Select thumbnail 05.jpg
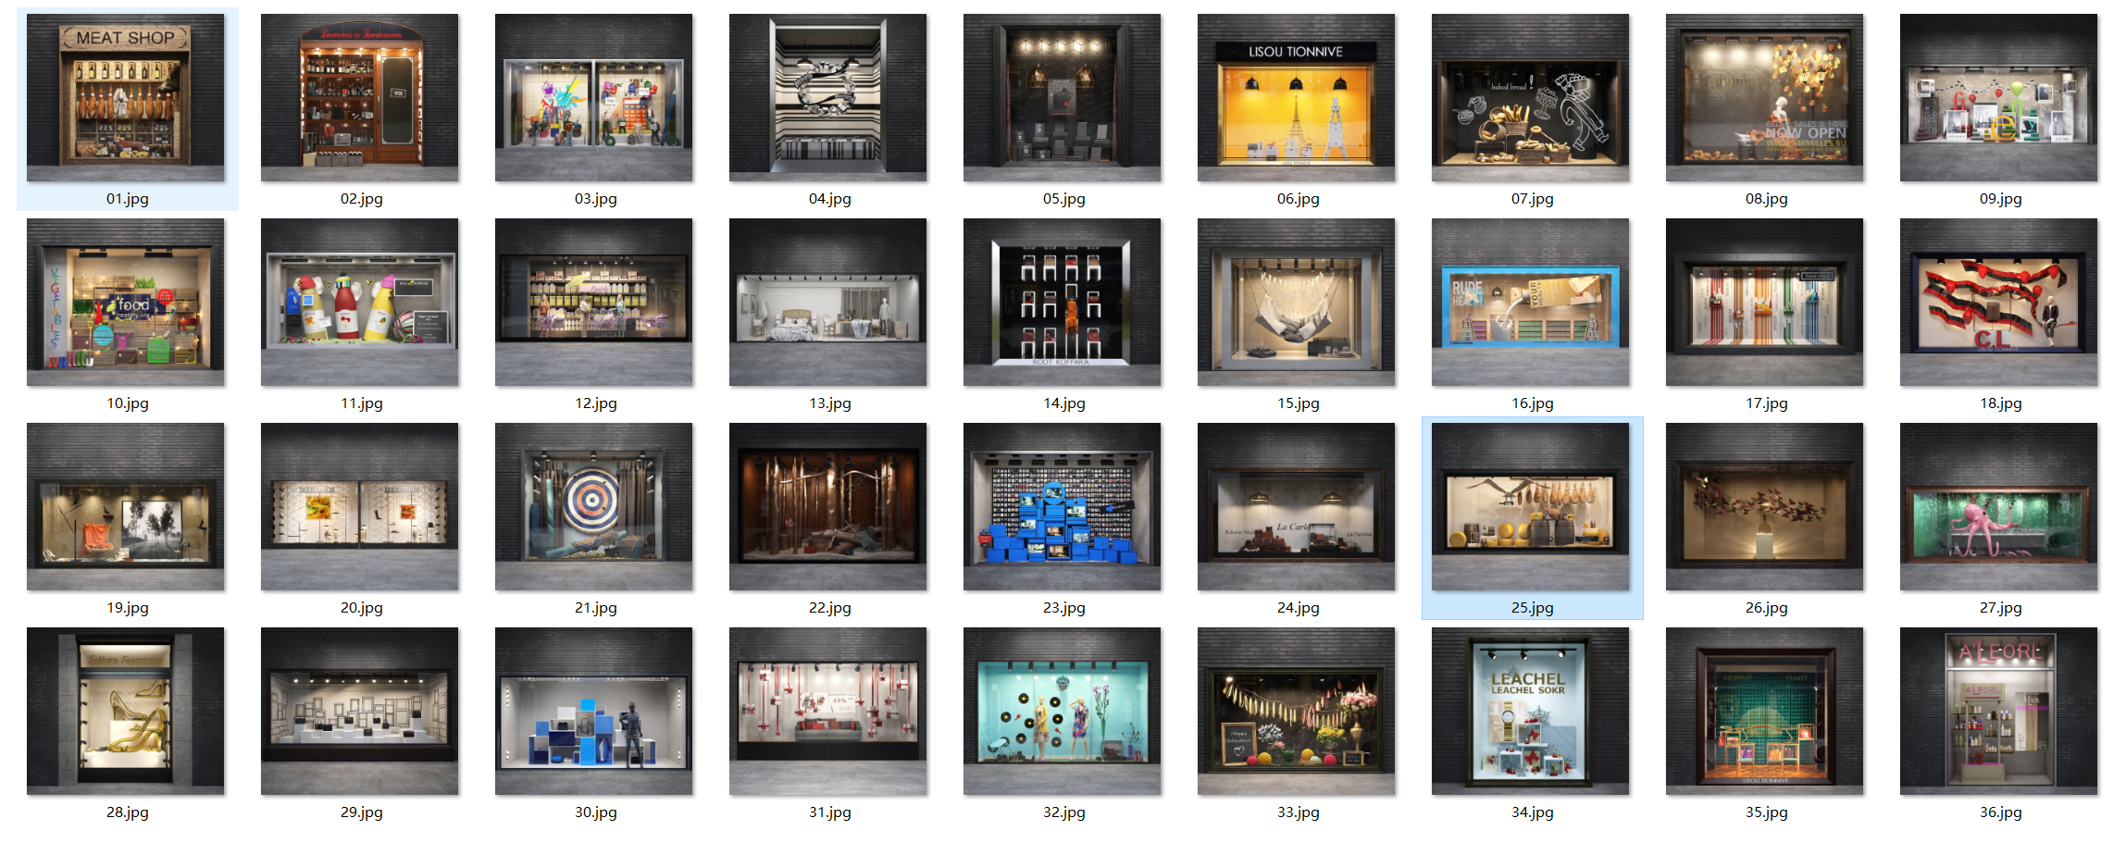 (1063, 97)
